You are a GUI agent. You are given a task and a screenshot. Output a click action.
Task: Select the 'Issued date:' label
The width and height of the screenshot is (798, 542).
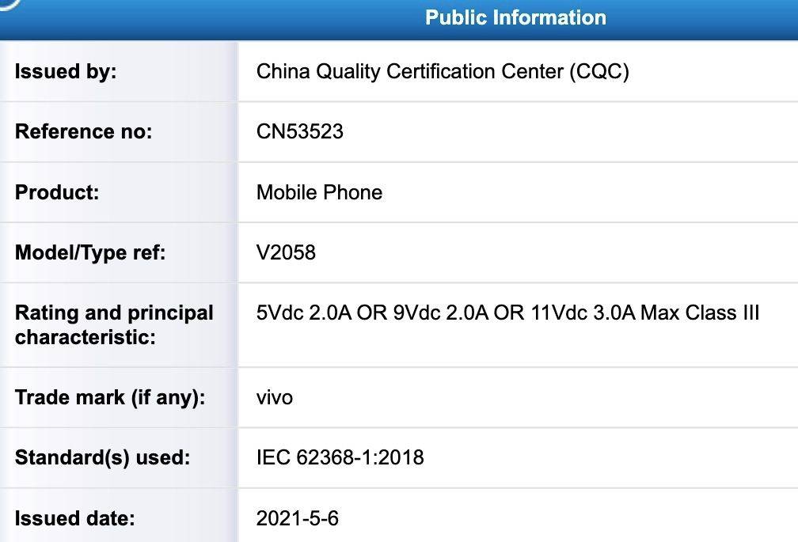point(74,518)
